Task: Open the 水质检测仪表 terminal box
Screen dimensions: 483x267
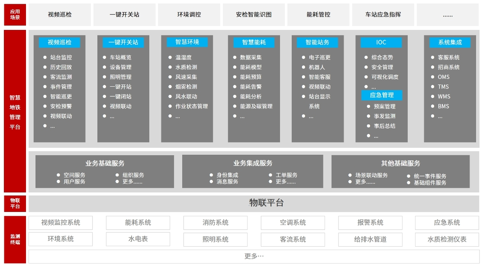Action: 447,239
